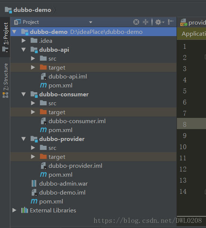Image resolution: width=206 pixels, height=228 pixels.
Task: Collapse the dubbo-api module
Action: point(24,50)
